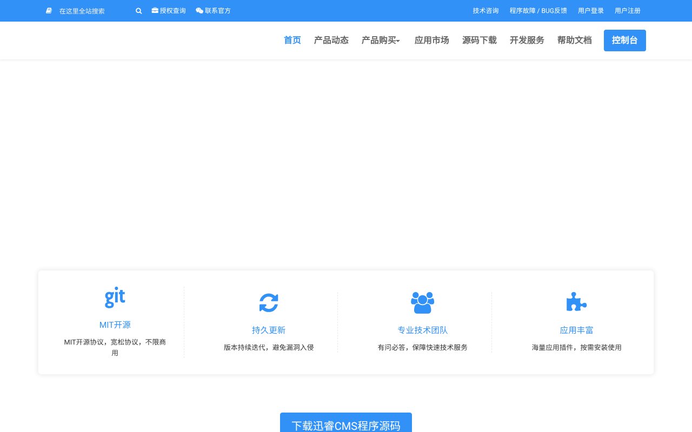Click the book icon in the top bar

pos(49,10)
